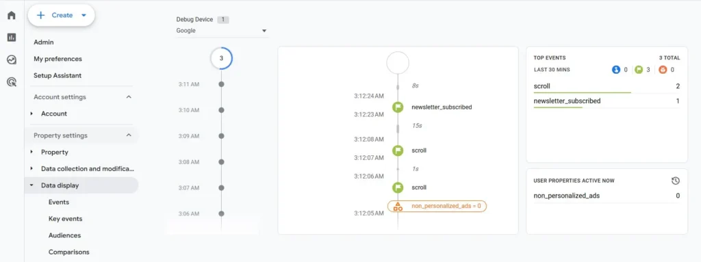The width and height of the screenshot is (701, 262).
Task: Click the Create button
Action: tap(61, 15)
